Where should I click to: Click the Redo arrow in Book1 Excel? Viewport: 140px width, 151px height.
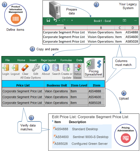[x=64, y=21]
